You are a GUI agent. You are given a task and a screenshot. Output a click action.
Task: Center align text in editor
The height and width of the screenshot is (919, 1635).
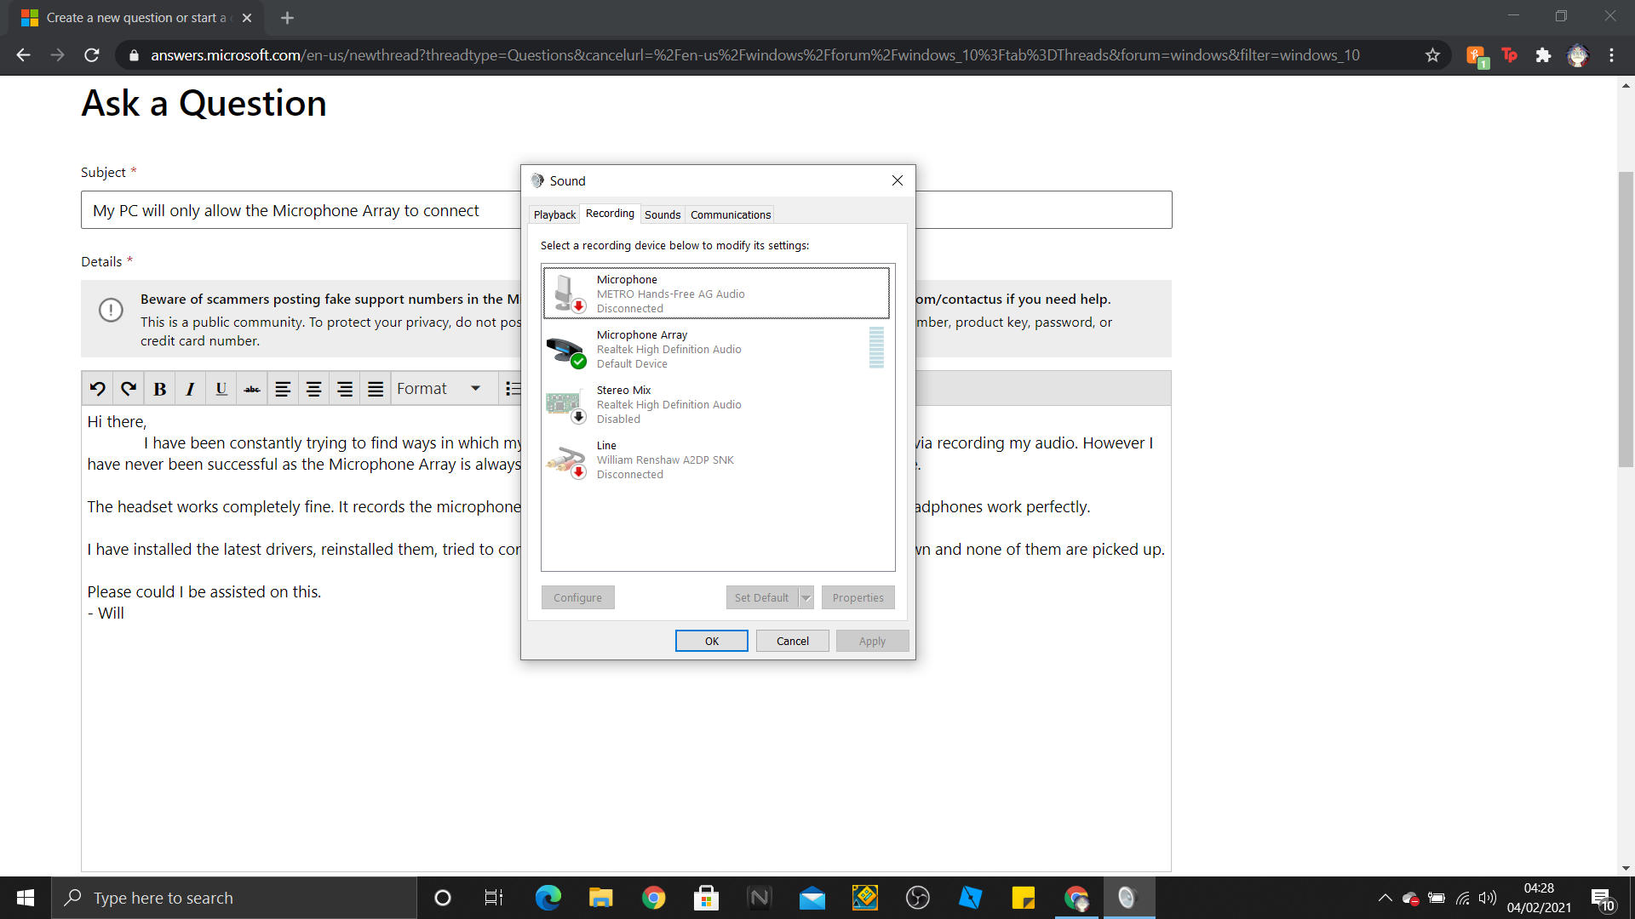pyautogui.click(x=313, y=389)
